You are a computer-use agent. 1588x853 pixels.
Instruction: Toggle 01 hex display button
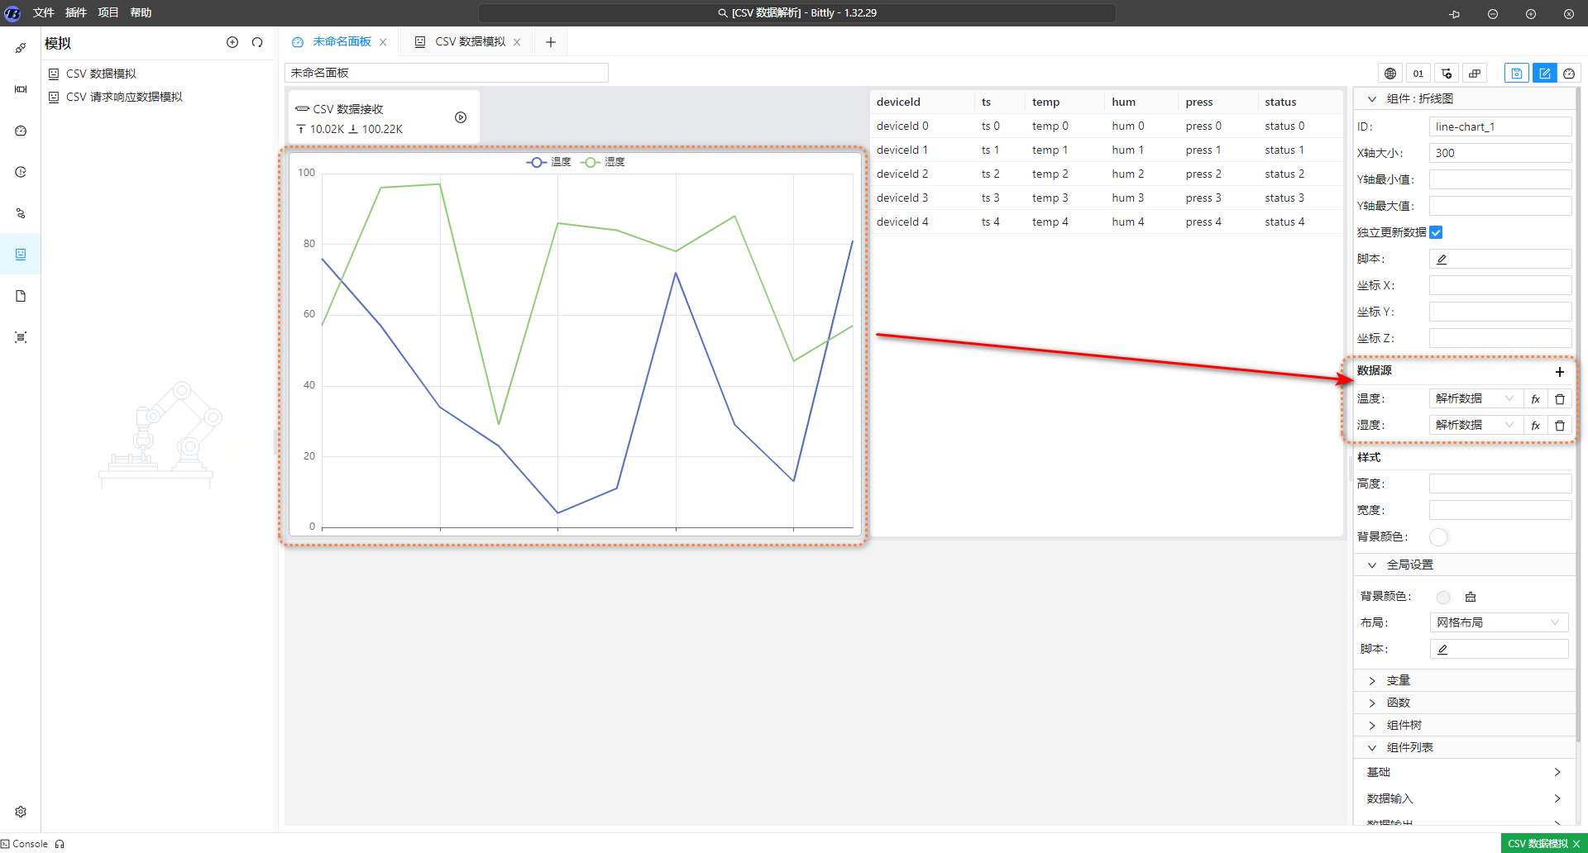pos(1418,74)
